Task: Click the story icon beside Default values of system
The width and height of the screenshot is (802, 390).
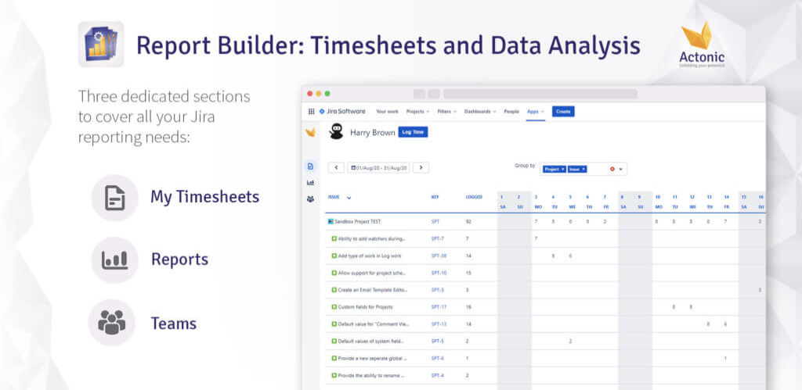Action: point(334,341)
